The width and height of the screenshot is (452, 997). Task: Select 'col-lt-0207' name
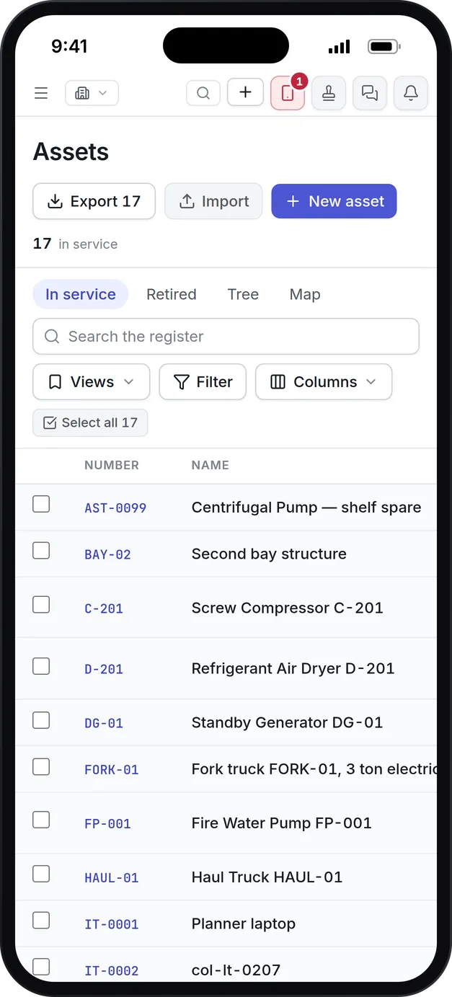pos(236,970)
